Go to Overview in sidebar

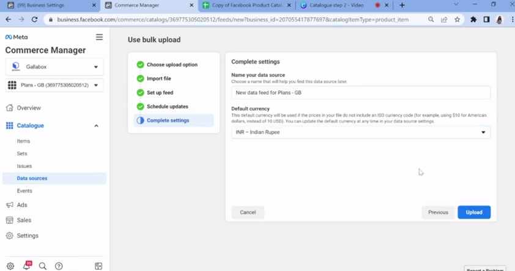click(x=29, y=108)
